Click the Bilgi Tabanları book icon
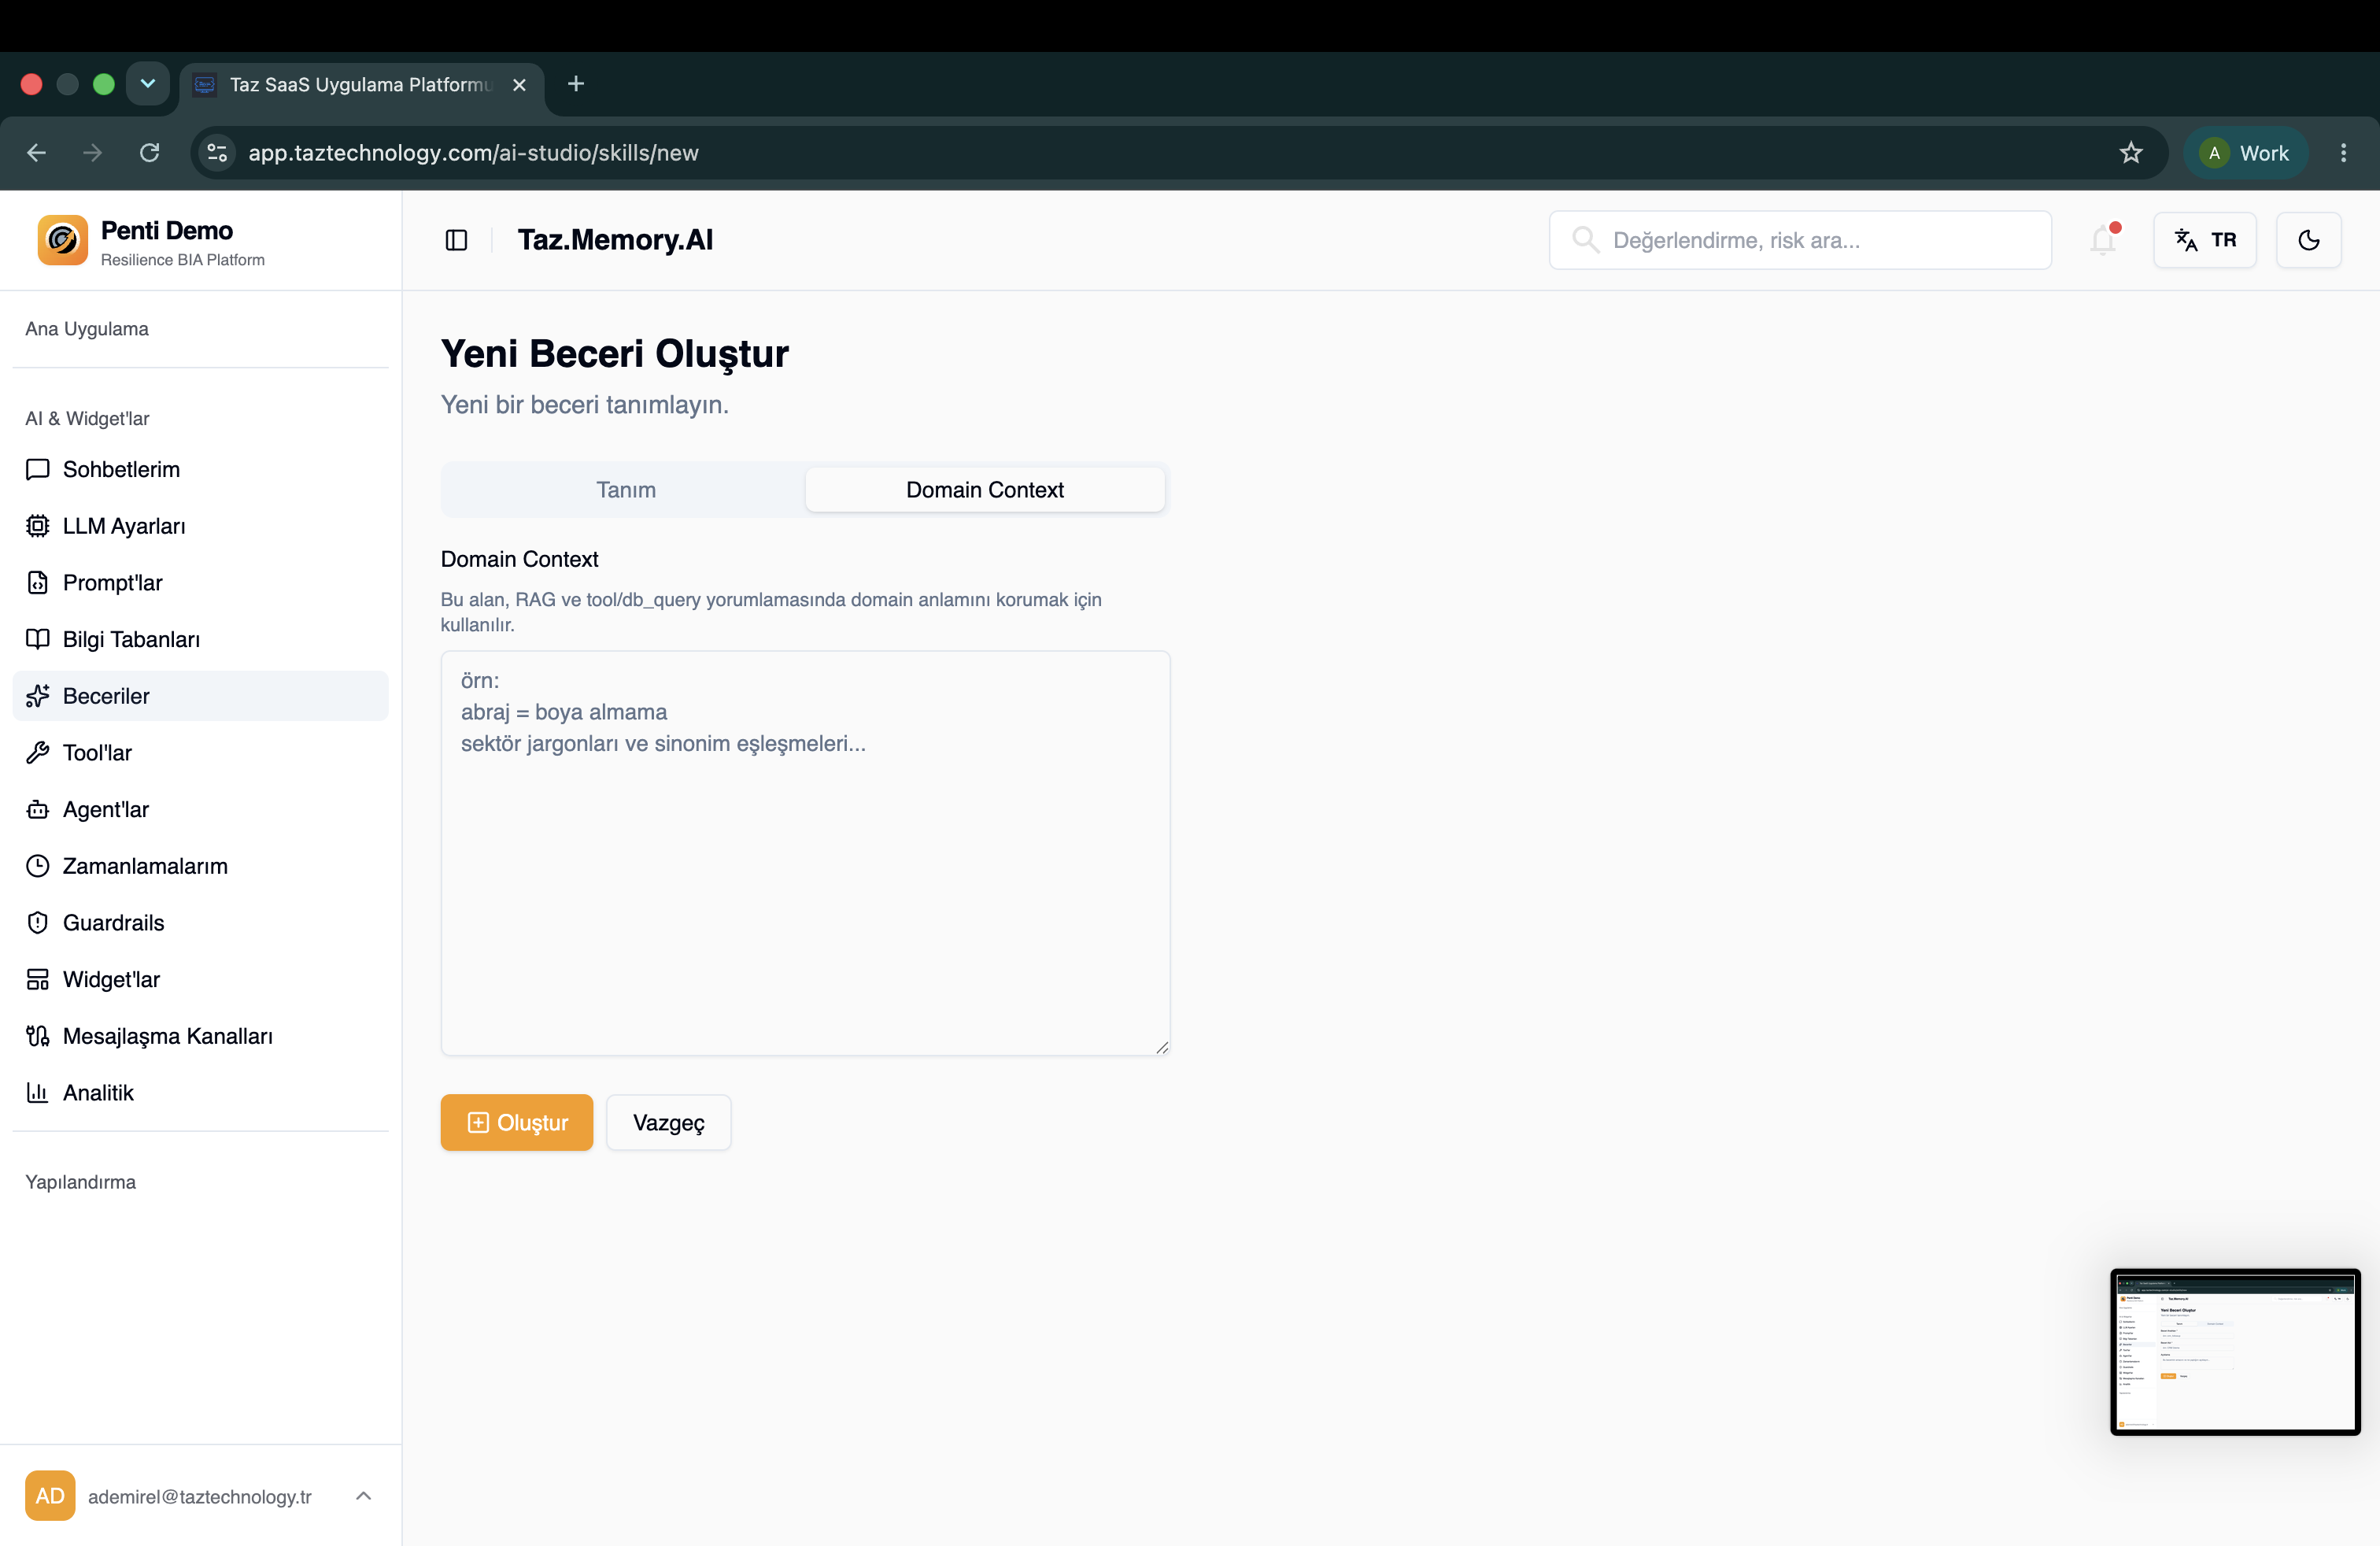Screen dimensions: 2380x1546 (38, 639)
